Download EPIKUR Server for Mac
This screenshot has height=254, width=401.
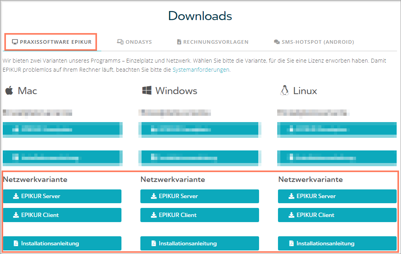(62, 196)
